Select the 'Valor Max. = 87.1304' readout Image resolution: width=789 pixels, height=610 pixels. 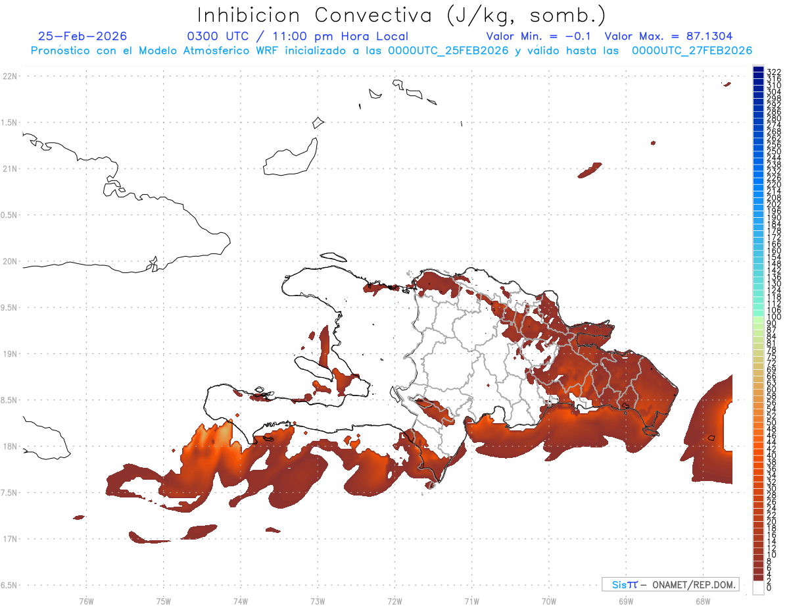click(669, 37)
